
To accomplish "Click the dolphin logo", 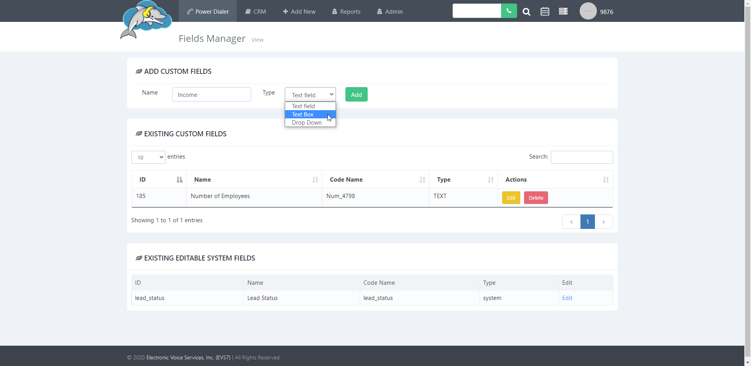I will tap(146, 20).
